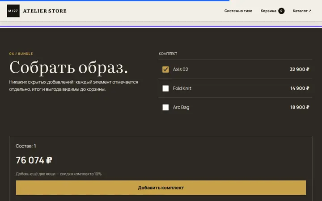Click the total 76 074 ₽
The width and height of the screenshot is (322, 201).
pyautogui.click(x=34, y=160)
